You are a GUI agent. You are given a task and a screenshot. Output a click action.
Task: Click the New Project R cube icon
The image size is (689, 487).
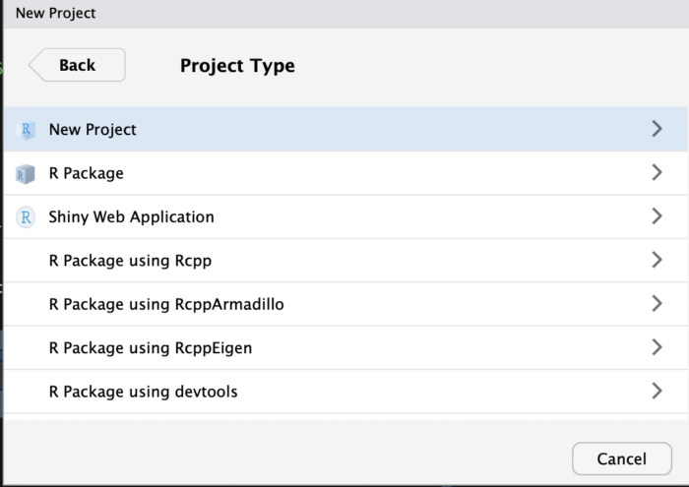(x=26, y=130)
